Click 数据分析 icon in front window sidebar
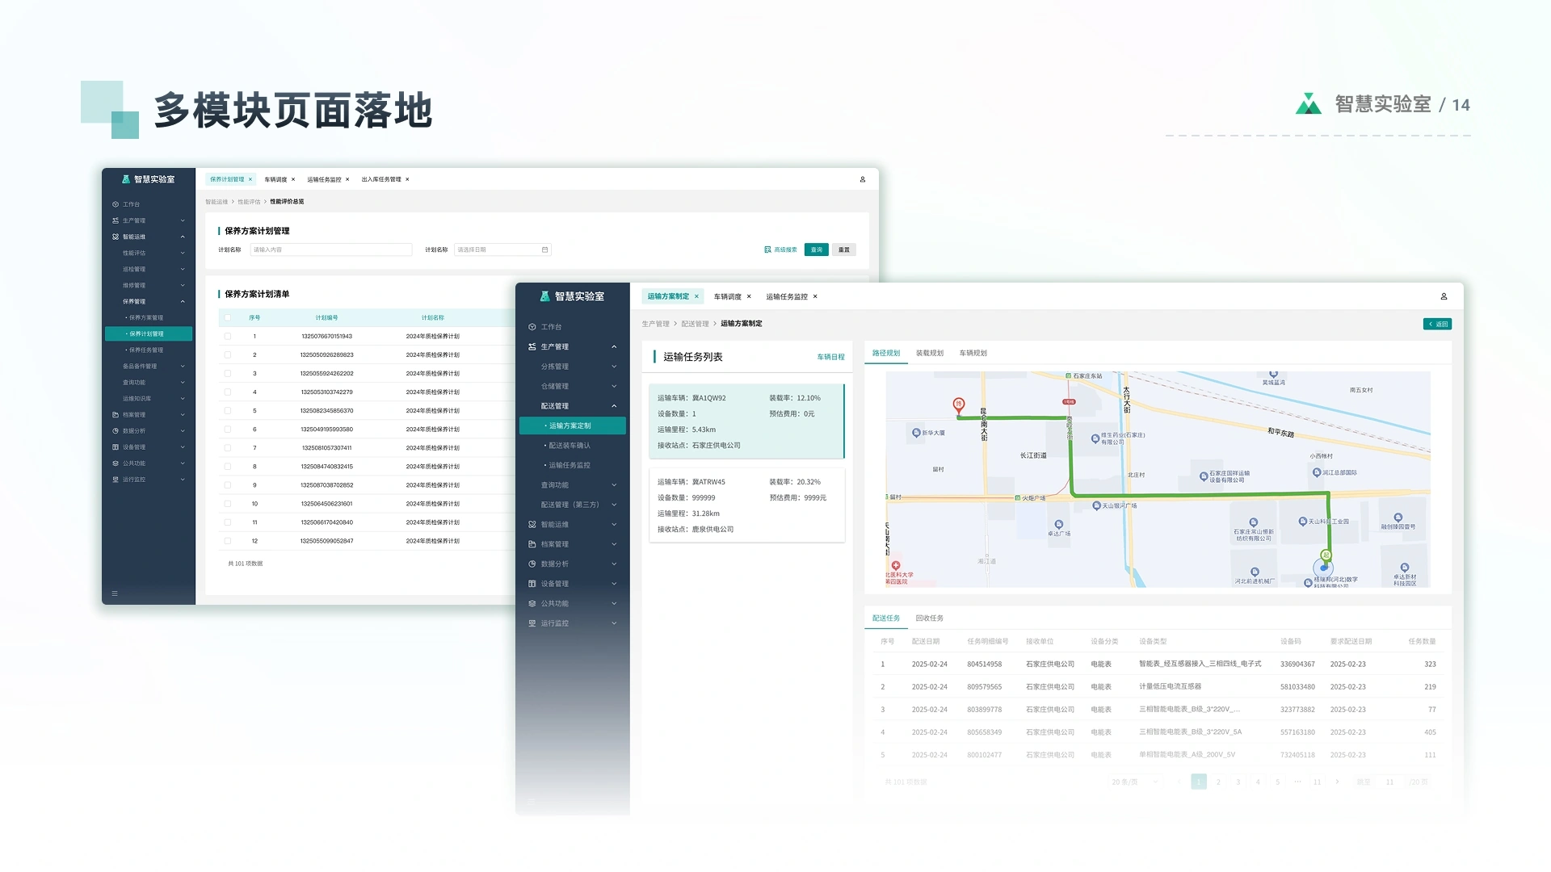The image size is (1551, 872). [532, 564]
